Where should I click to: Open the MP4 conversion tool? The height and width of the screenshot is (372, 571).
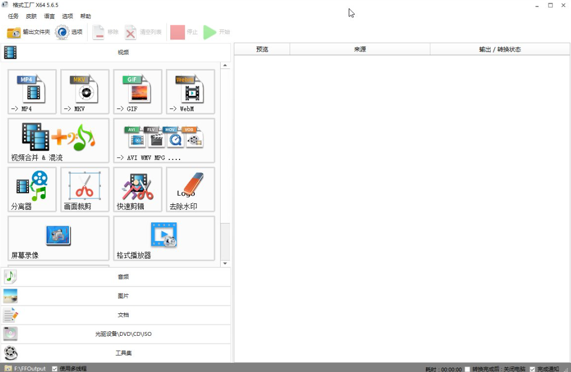(32, 91)
